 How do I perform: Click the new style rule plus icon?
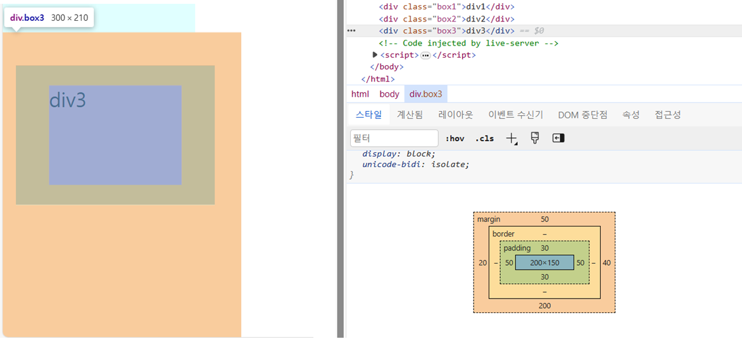512,138
